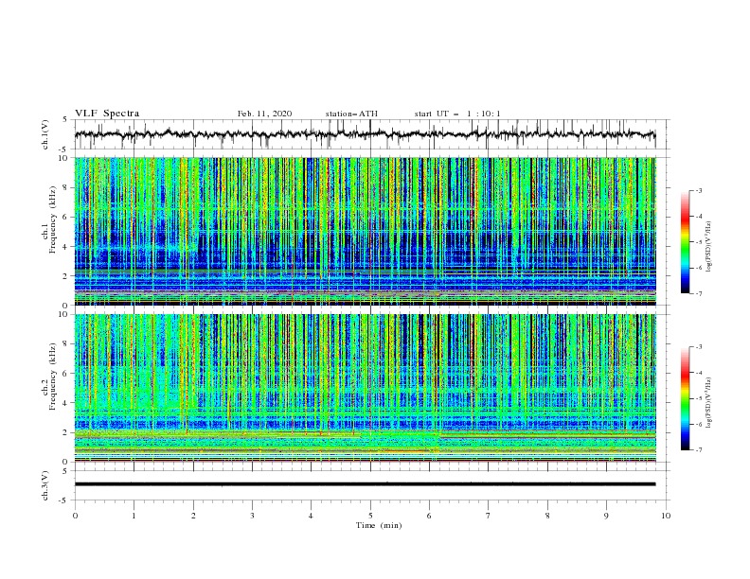Click the "6" kHz tick on ch.2 frequency axis
Image resolution: width=750 pixels, height=579 pixels.
pyautogui.click(x=66, y=374)
